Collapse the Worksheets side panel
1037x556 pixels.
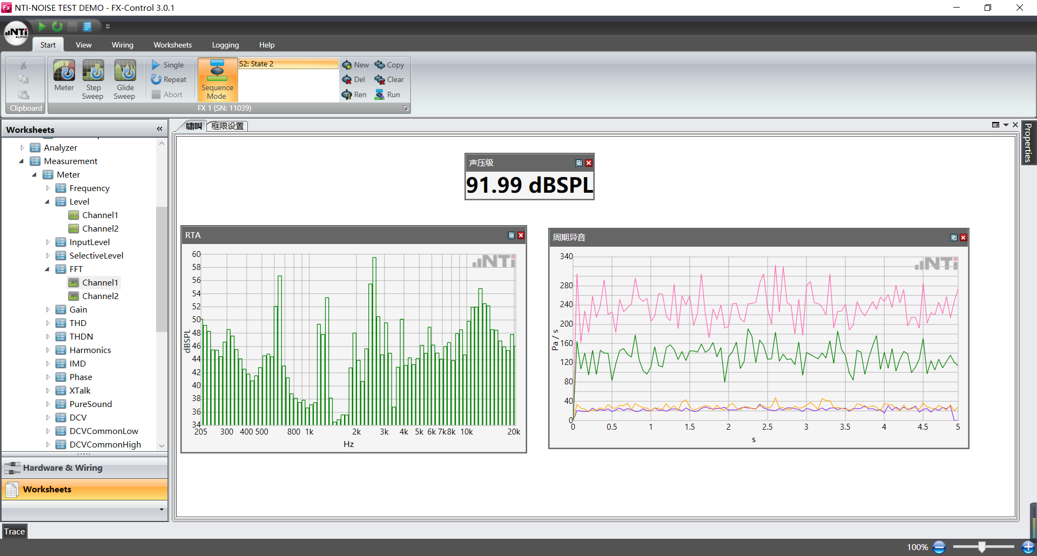[159, 129]
